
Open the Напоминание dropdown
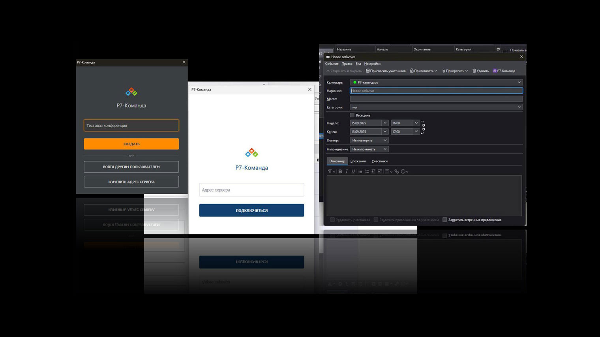369,149
